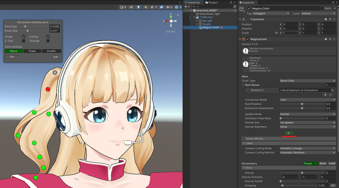Image resolution: width=339 pixels, height=188 pixels.
Task: Toggle the Magica Cloth GameObject active checkbox
Action: pos(249,8)
